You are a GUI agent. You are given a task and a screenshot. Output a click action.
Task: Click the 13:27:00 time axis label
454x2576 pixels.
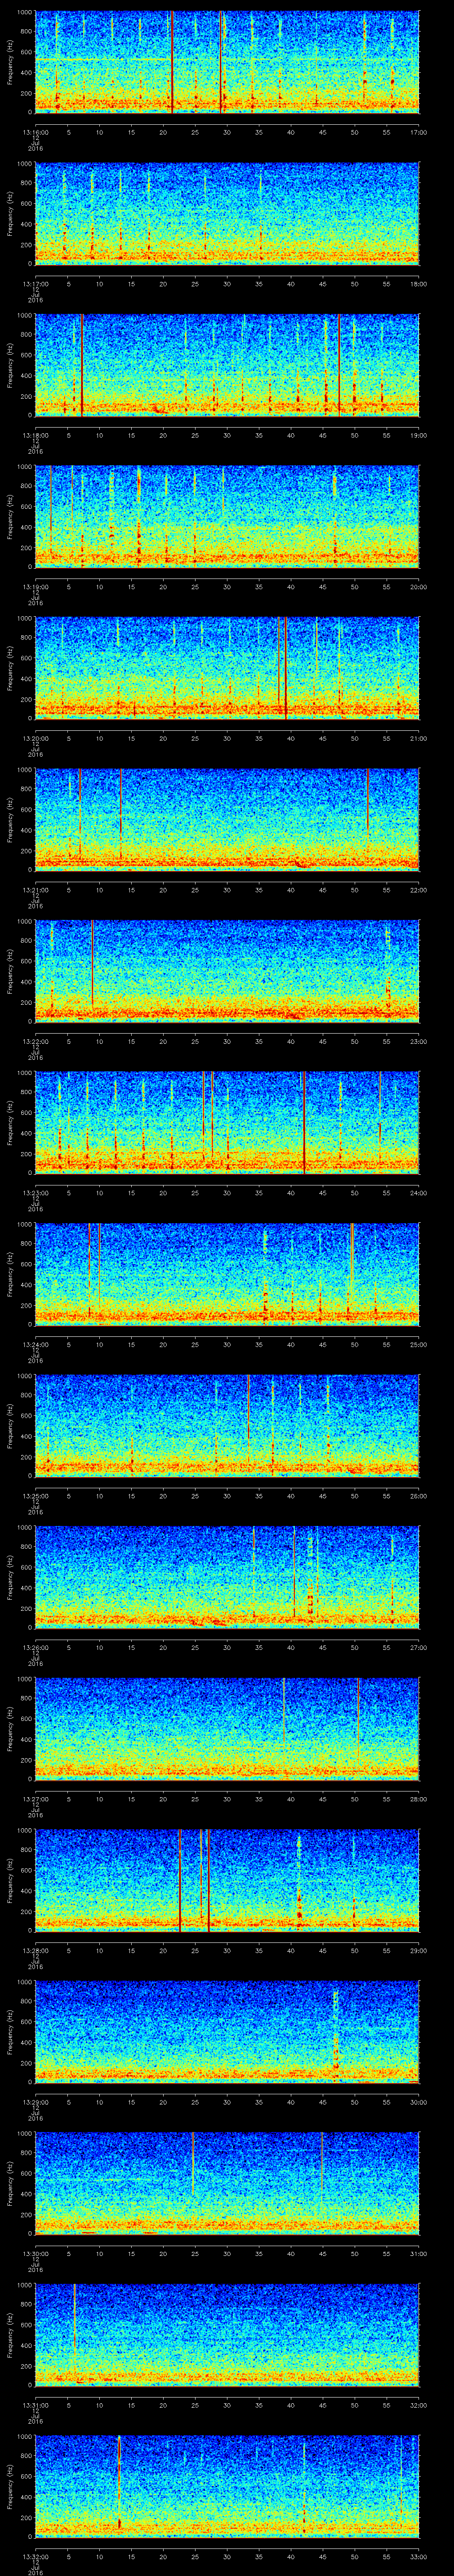[x=36, y=1799]
